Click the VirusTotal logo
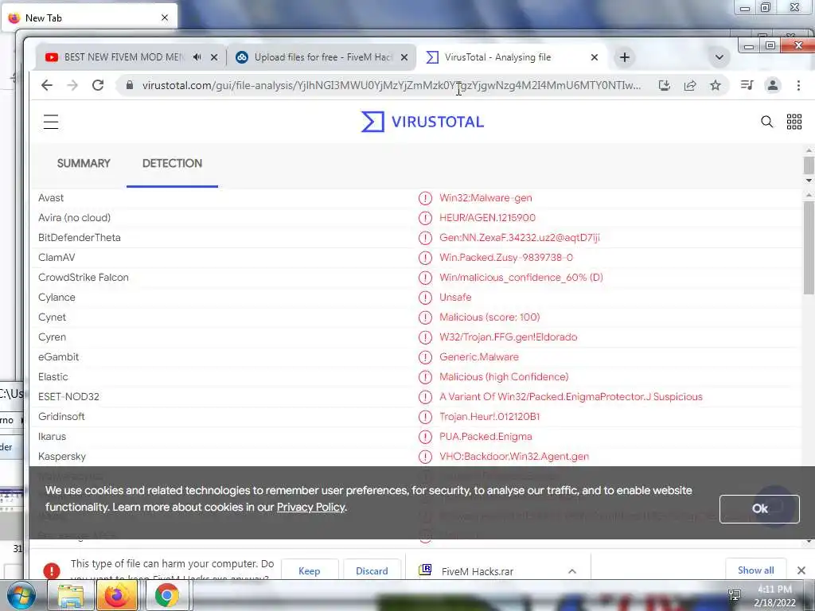Screen dimensions: 815x611 [423, 122]
